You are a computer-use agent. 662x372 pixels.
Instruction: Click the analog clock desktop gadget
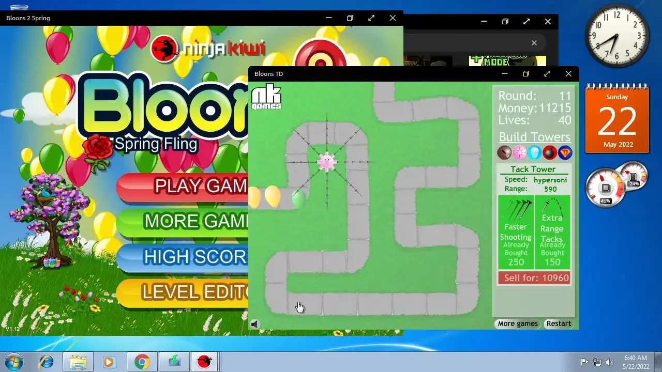pos(617,36)
